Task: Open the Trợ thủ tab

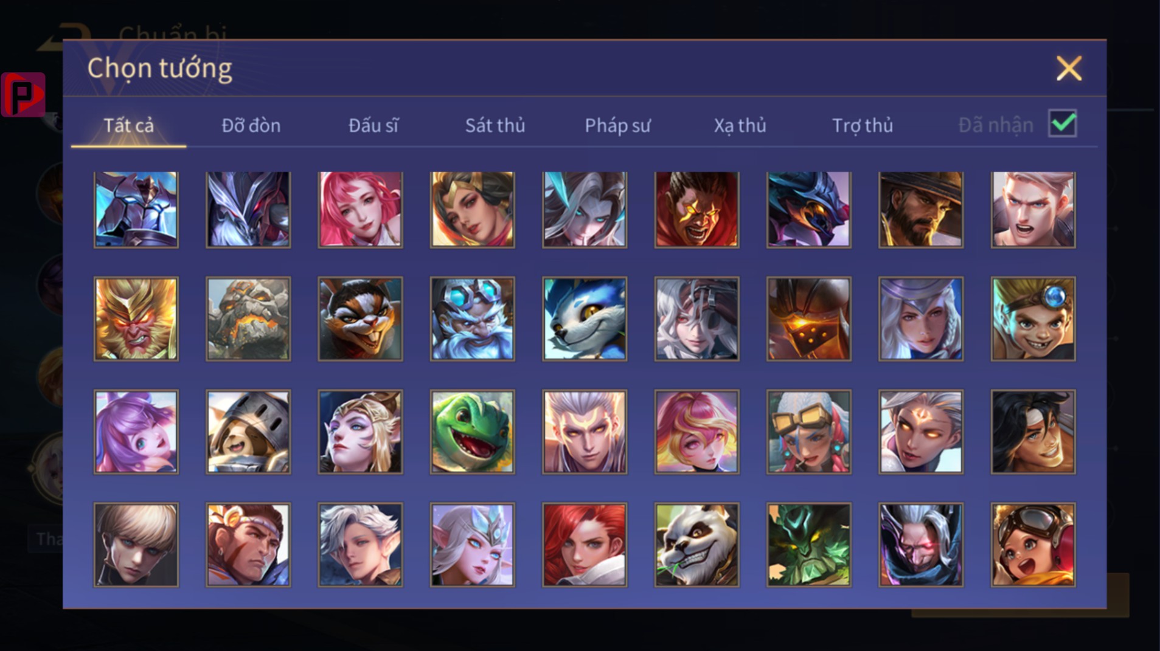Action: 862,125
